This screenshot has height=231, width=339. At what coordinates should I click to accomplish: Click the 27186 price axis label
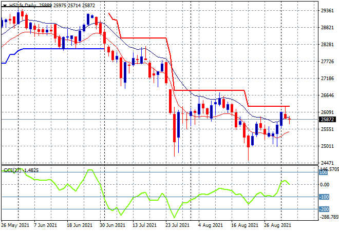click(327, 79)
